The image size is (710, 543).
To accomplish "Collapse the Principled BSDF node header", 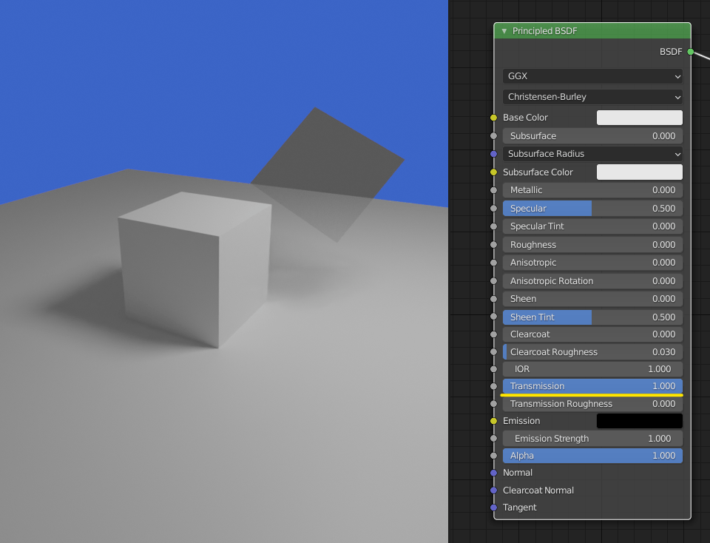I will coord(504,31).
